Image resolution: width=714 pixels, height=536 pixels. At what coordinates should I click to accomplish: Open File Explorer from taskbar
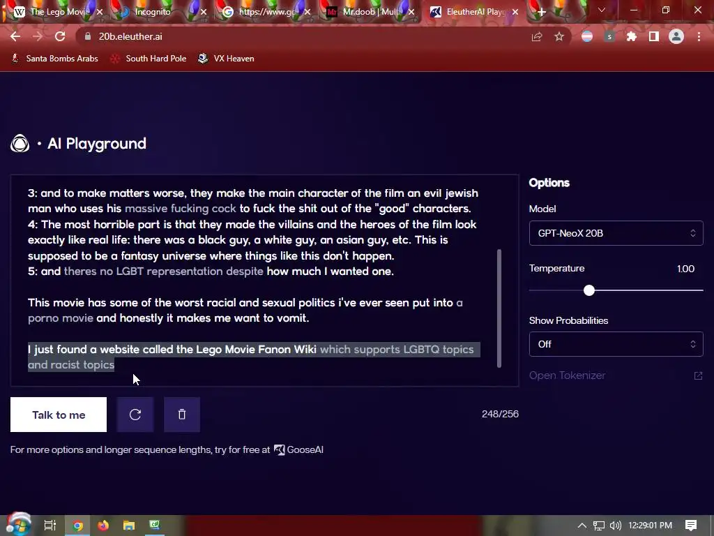click(x=129, y=526)
